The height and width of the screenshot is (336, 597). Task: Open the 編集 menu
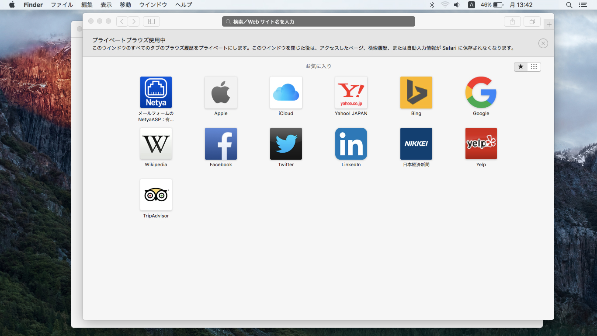point(87,5)
